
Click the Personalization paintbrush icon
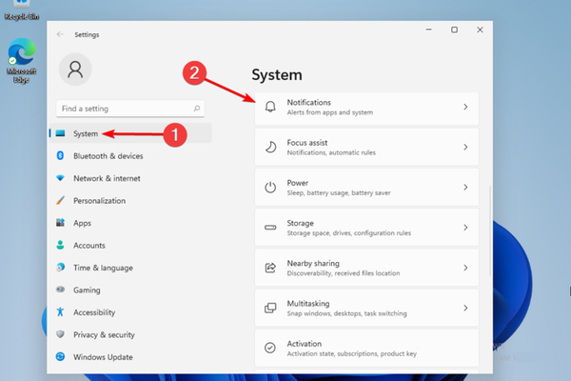tap(60, 200)
